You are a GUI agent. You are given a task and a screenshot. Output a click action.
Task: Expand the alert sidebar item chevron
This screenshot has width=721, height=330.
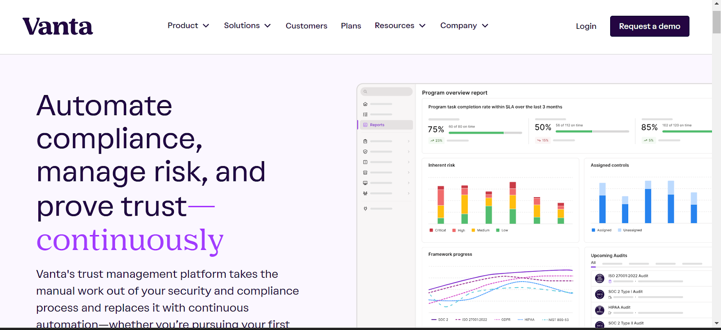click(409, 162)
